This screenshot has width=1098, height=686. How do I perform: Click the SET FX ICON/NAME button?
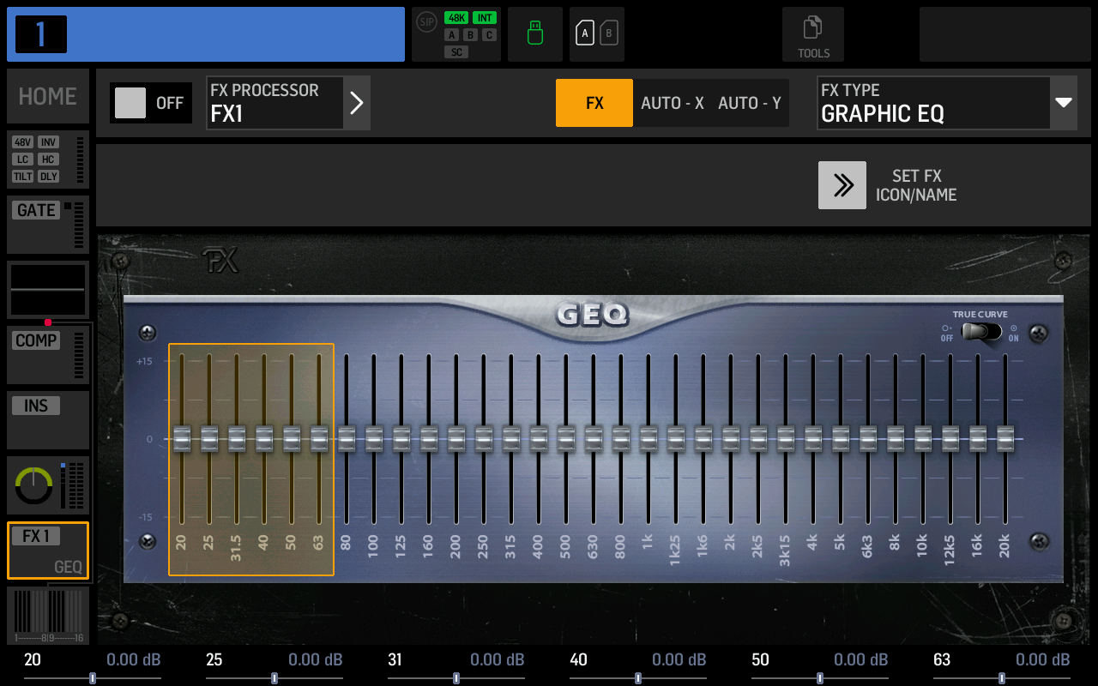[x=842, y=185]
